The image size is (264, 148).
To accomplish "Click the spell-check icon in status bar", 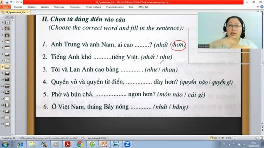I will (x=83, y=138).
